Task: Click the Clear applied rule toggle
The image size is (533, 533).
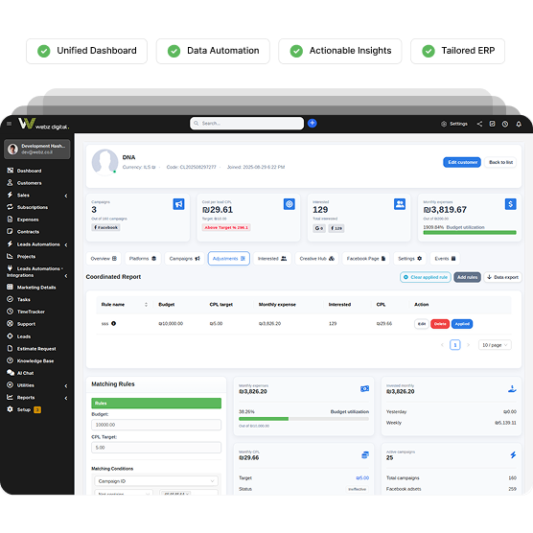Action: [426, 277]
